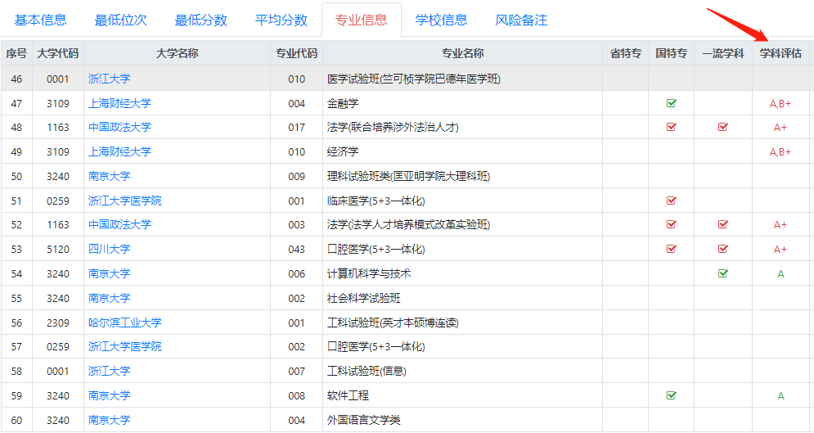The width and height of the screenshot is (814, 433).
Task: Select the 临床医学(5+3一体化) cell
Action: [x=462, y=201]
